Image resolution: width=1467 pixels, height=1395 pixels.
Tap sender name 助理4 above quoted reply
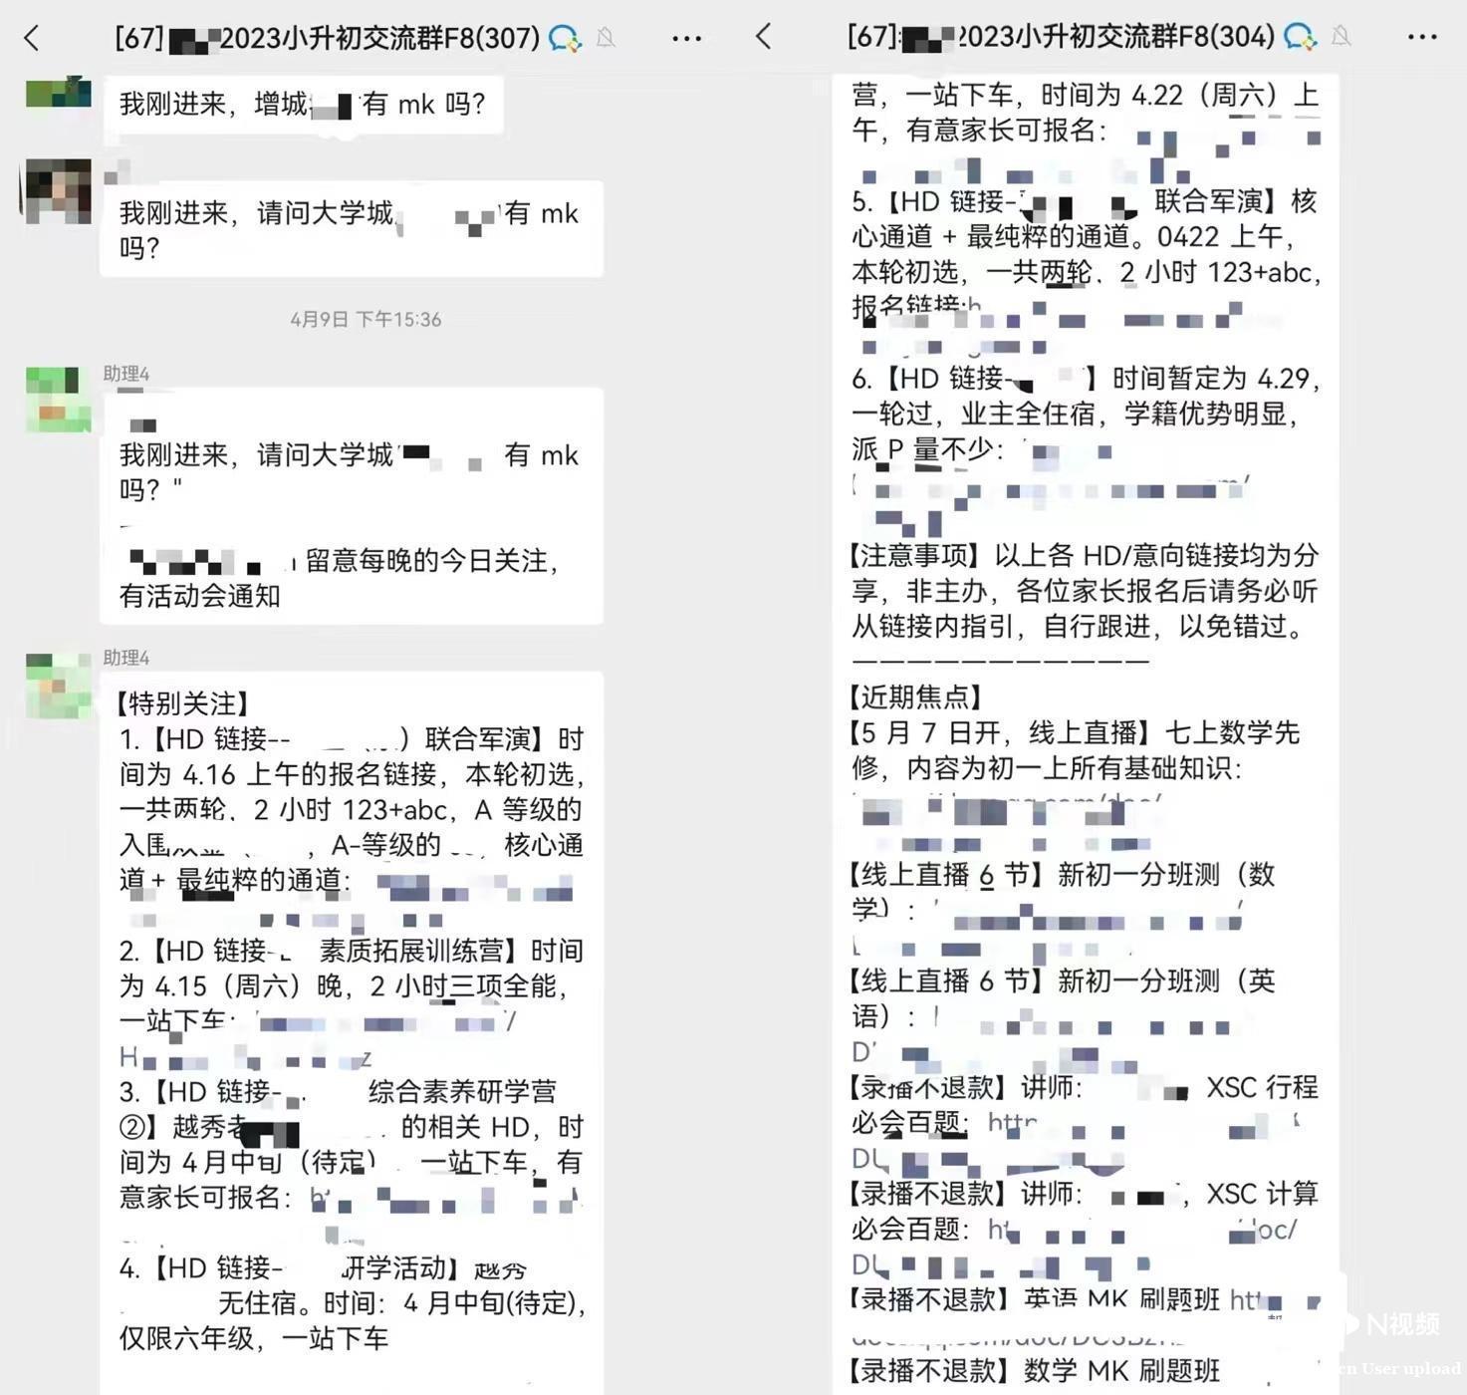click(x=125, y=374)
